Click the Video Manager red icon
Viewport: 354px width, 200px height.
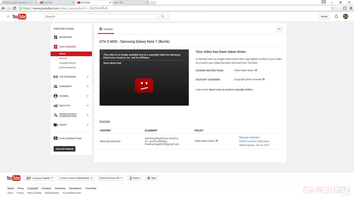(x=56, y=47)
